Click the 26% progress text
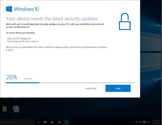162x125 pixels. [11, 77]
